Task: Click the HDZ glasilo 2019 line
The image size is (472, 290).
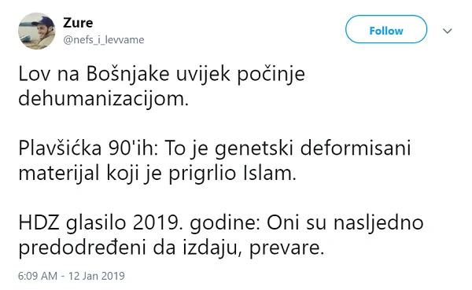Action: [x=221, y=223]
